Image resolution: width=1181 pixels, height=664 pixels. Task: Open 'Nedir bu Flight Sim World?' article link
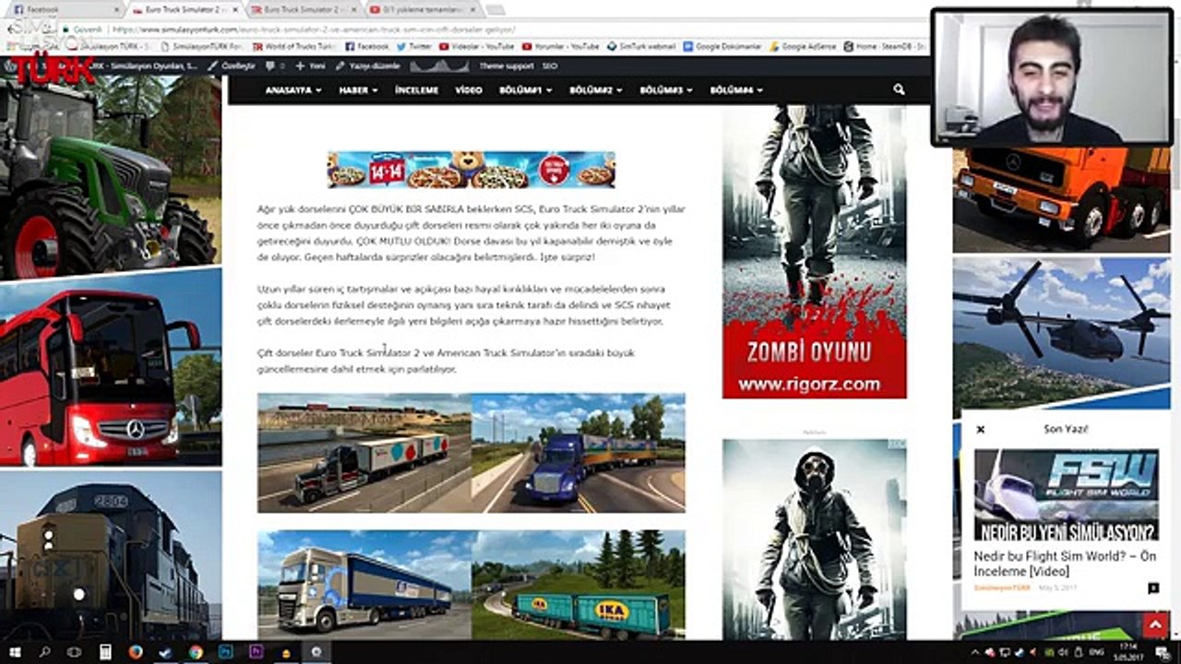click(1065, 564)
